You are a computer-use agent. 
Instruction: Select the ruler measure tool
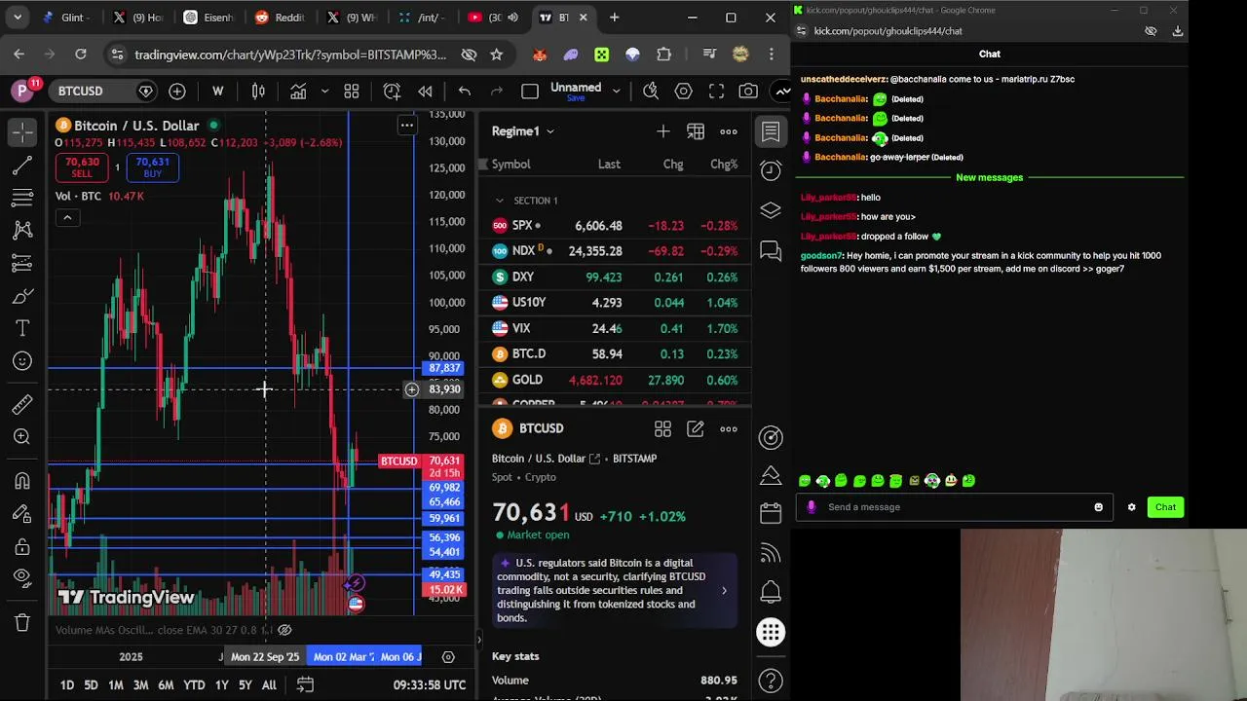point(22,404)
